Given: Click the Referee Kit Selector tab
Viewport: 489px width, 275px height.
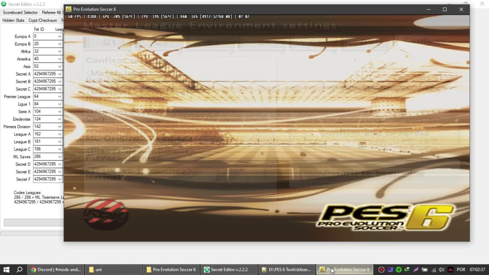Looking at the screenshot, I should 53,12.
